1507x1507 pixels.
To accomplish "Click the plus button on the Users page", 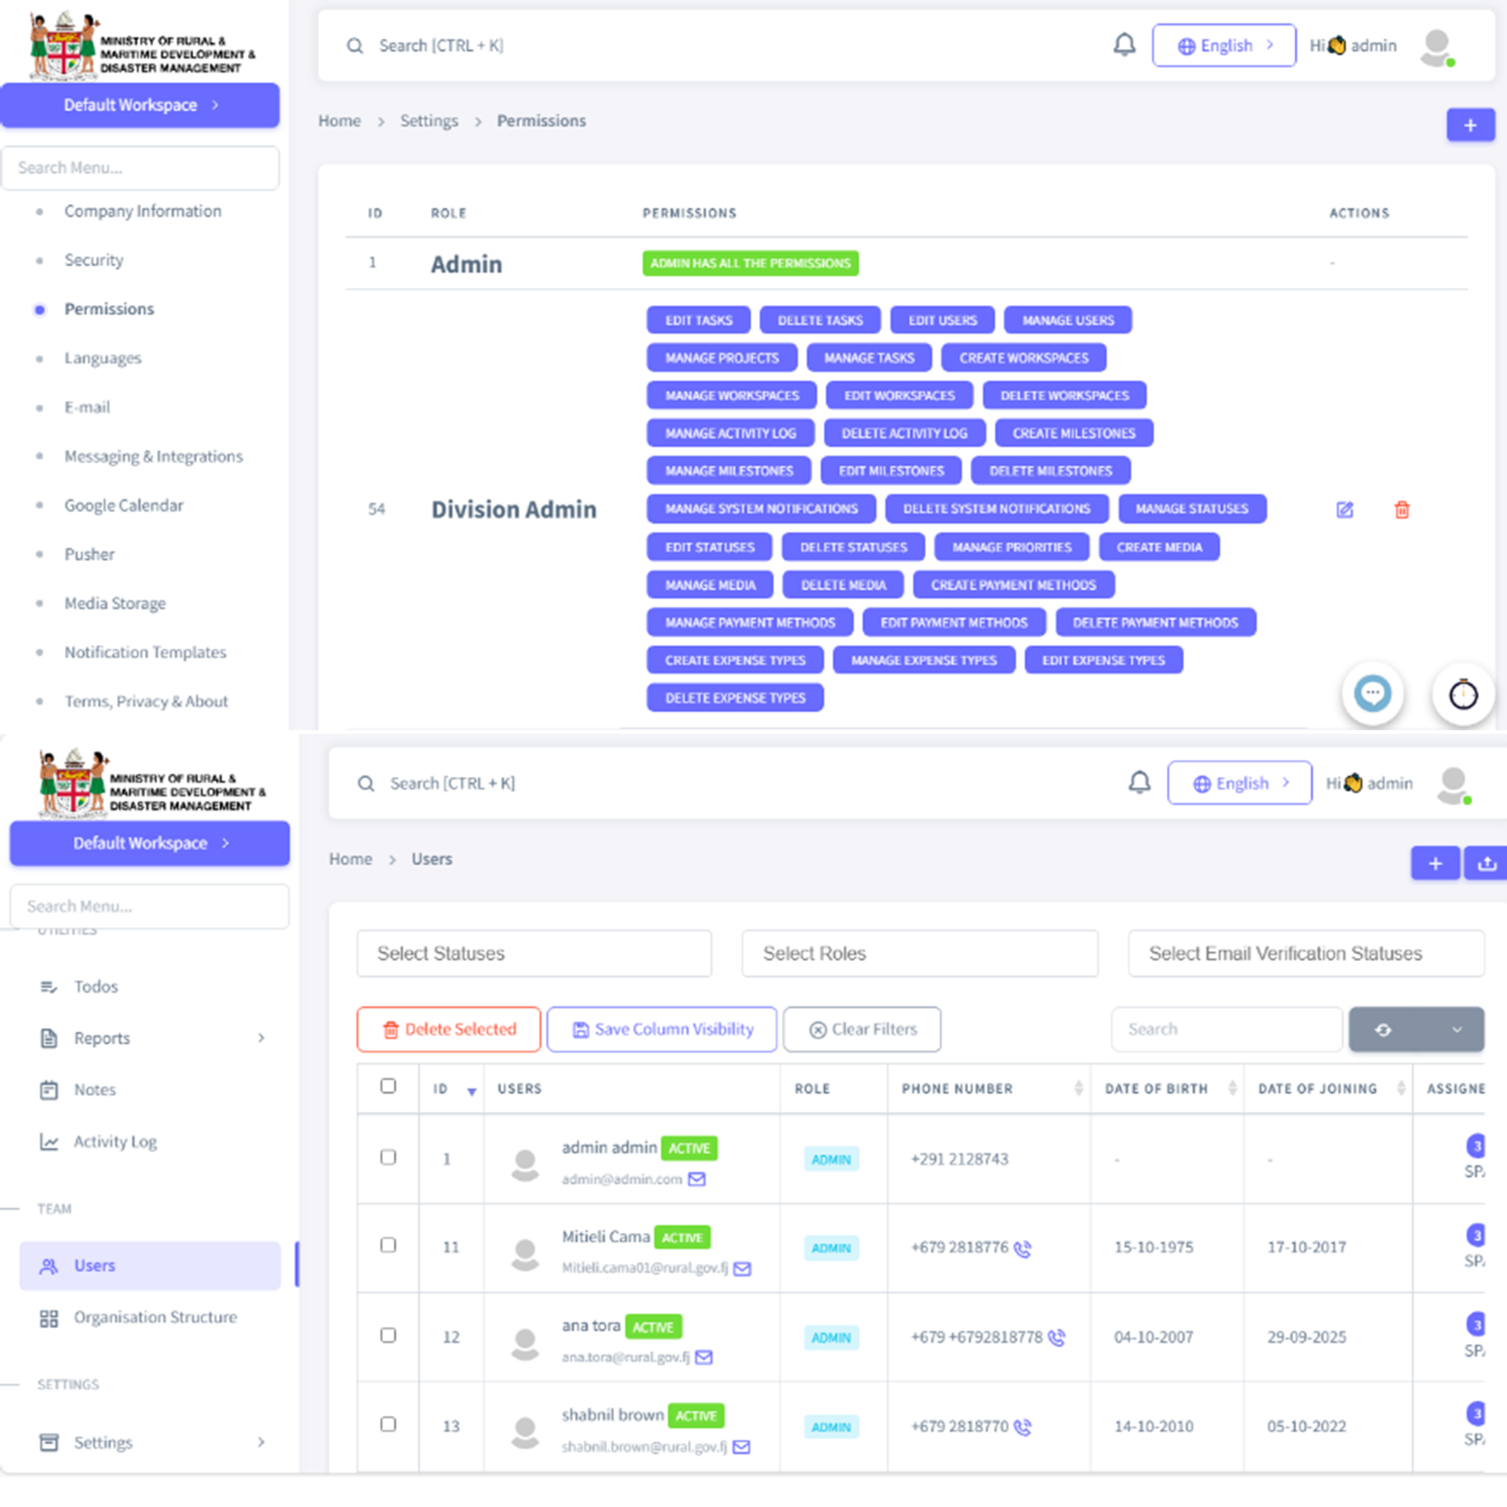I will click(1435, 863).
